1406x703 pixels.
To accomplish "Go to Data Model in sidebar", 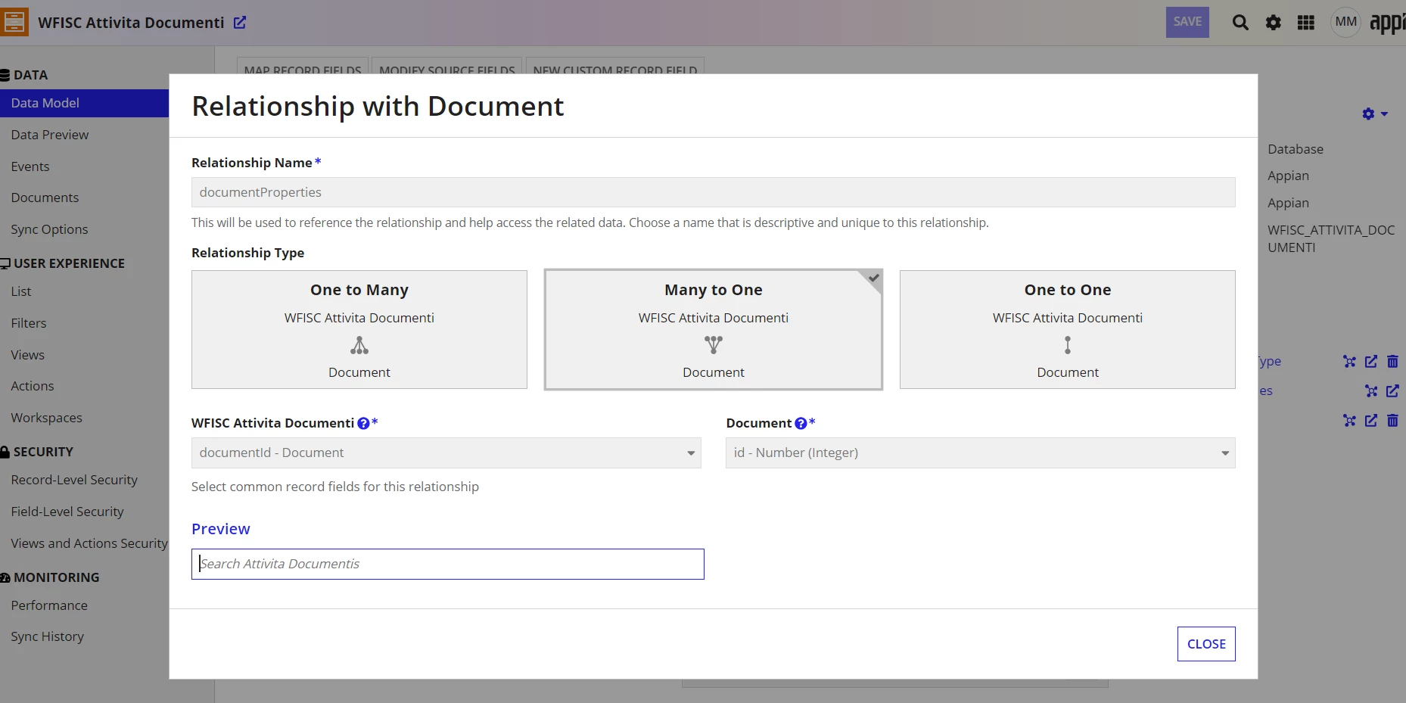I will pyautogui.click(x=84, y=103).
